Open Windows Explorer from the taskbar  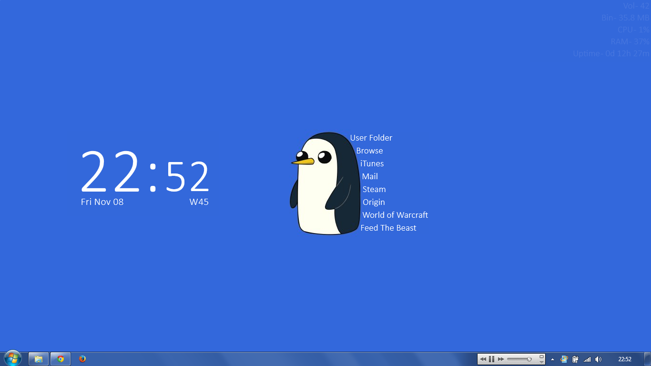click(x=39, y=359)
